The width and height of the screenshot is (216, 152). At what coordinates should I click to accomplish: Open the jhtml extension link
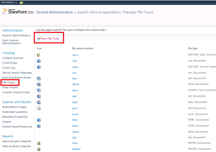(x=76, y=132)
